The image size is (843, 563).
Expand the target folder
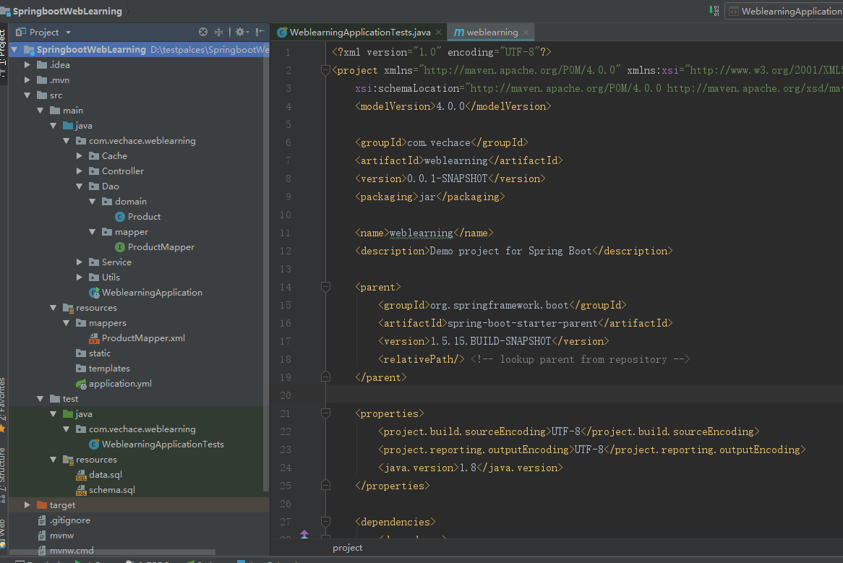[x=27, y=505]
